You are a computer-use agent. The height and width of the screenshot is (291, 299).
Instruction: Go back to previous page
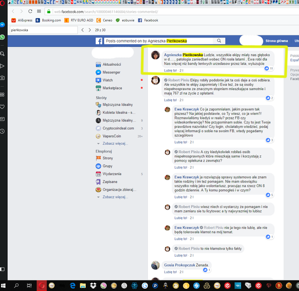[x=13, y=12]
